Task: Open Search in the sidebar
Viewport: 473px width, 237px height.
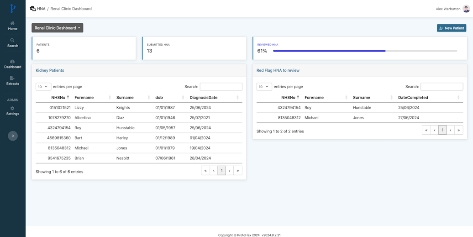Action: coord(13,43)
